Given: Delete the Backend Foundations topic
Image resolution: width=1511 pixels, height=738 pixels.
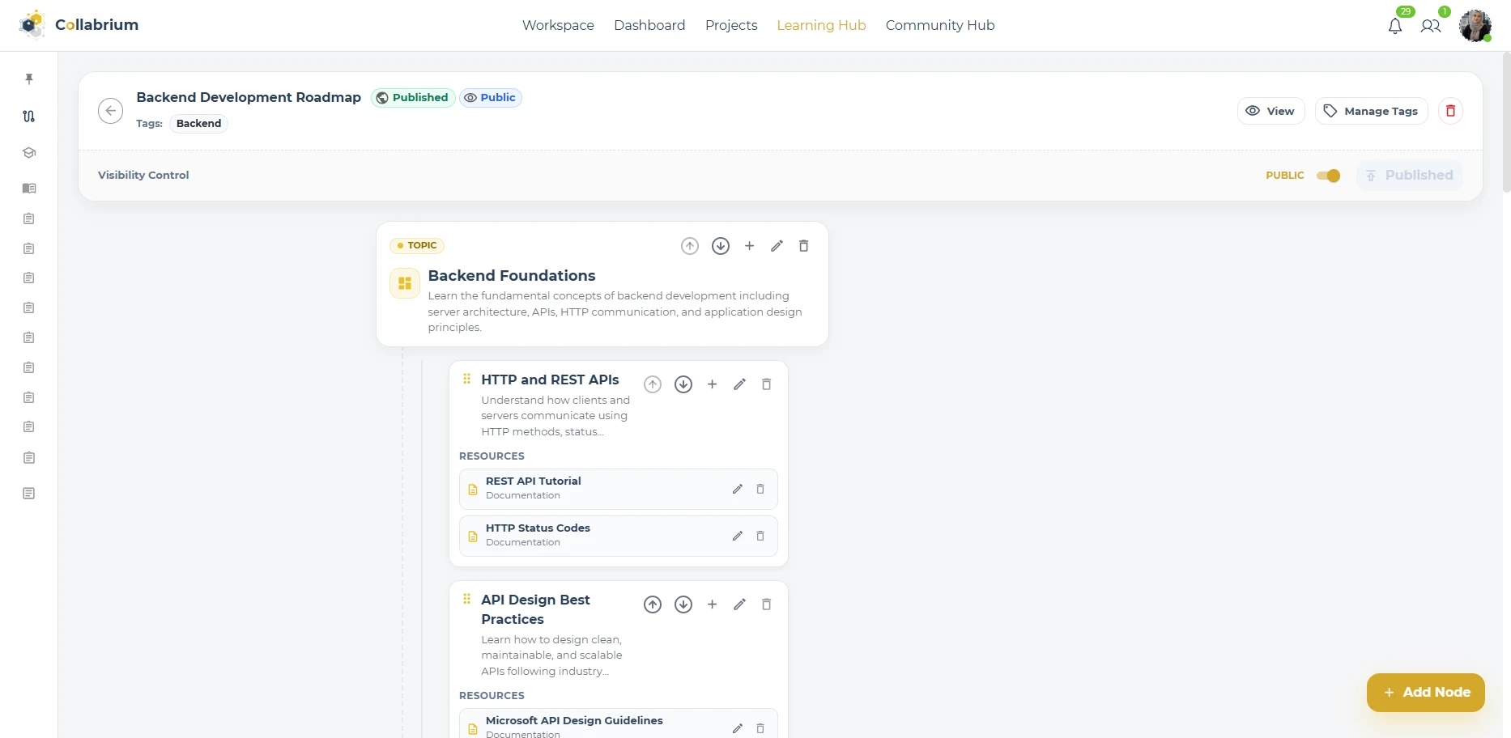Looking at the screenshot, I should 804,246.
